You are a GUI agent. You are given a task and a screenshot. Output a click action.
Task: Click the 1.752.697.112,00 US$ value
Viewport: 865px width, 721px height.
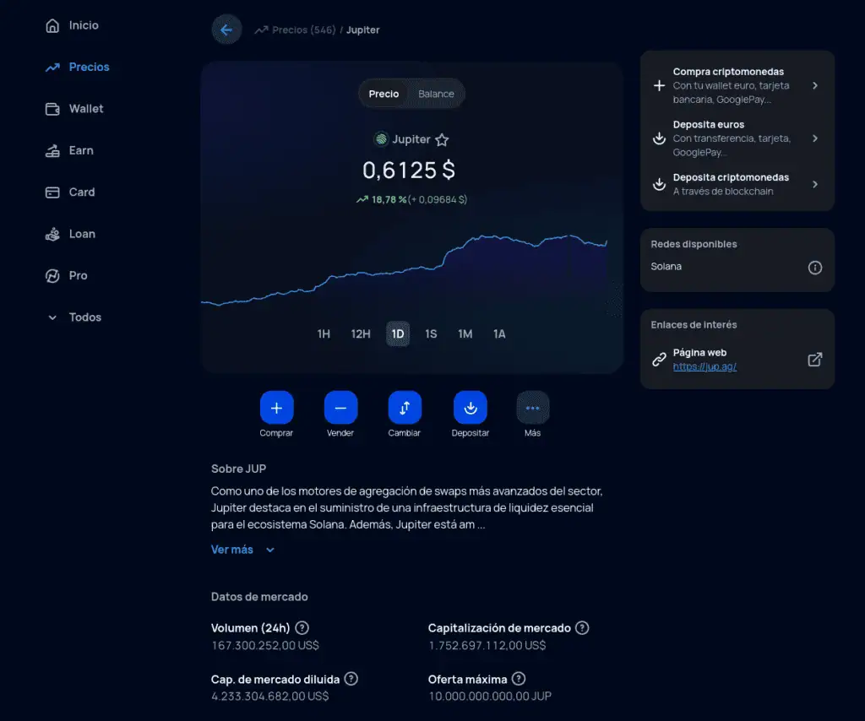point(487,645)
